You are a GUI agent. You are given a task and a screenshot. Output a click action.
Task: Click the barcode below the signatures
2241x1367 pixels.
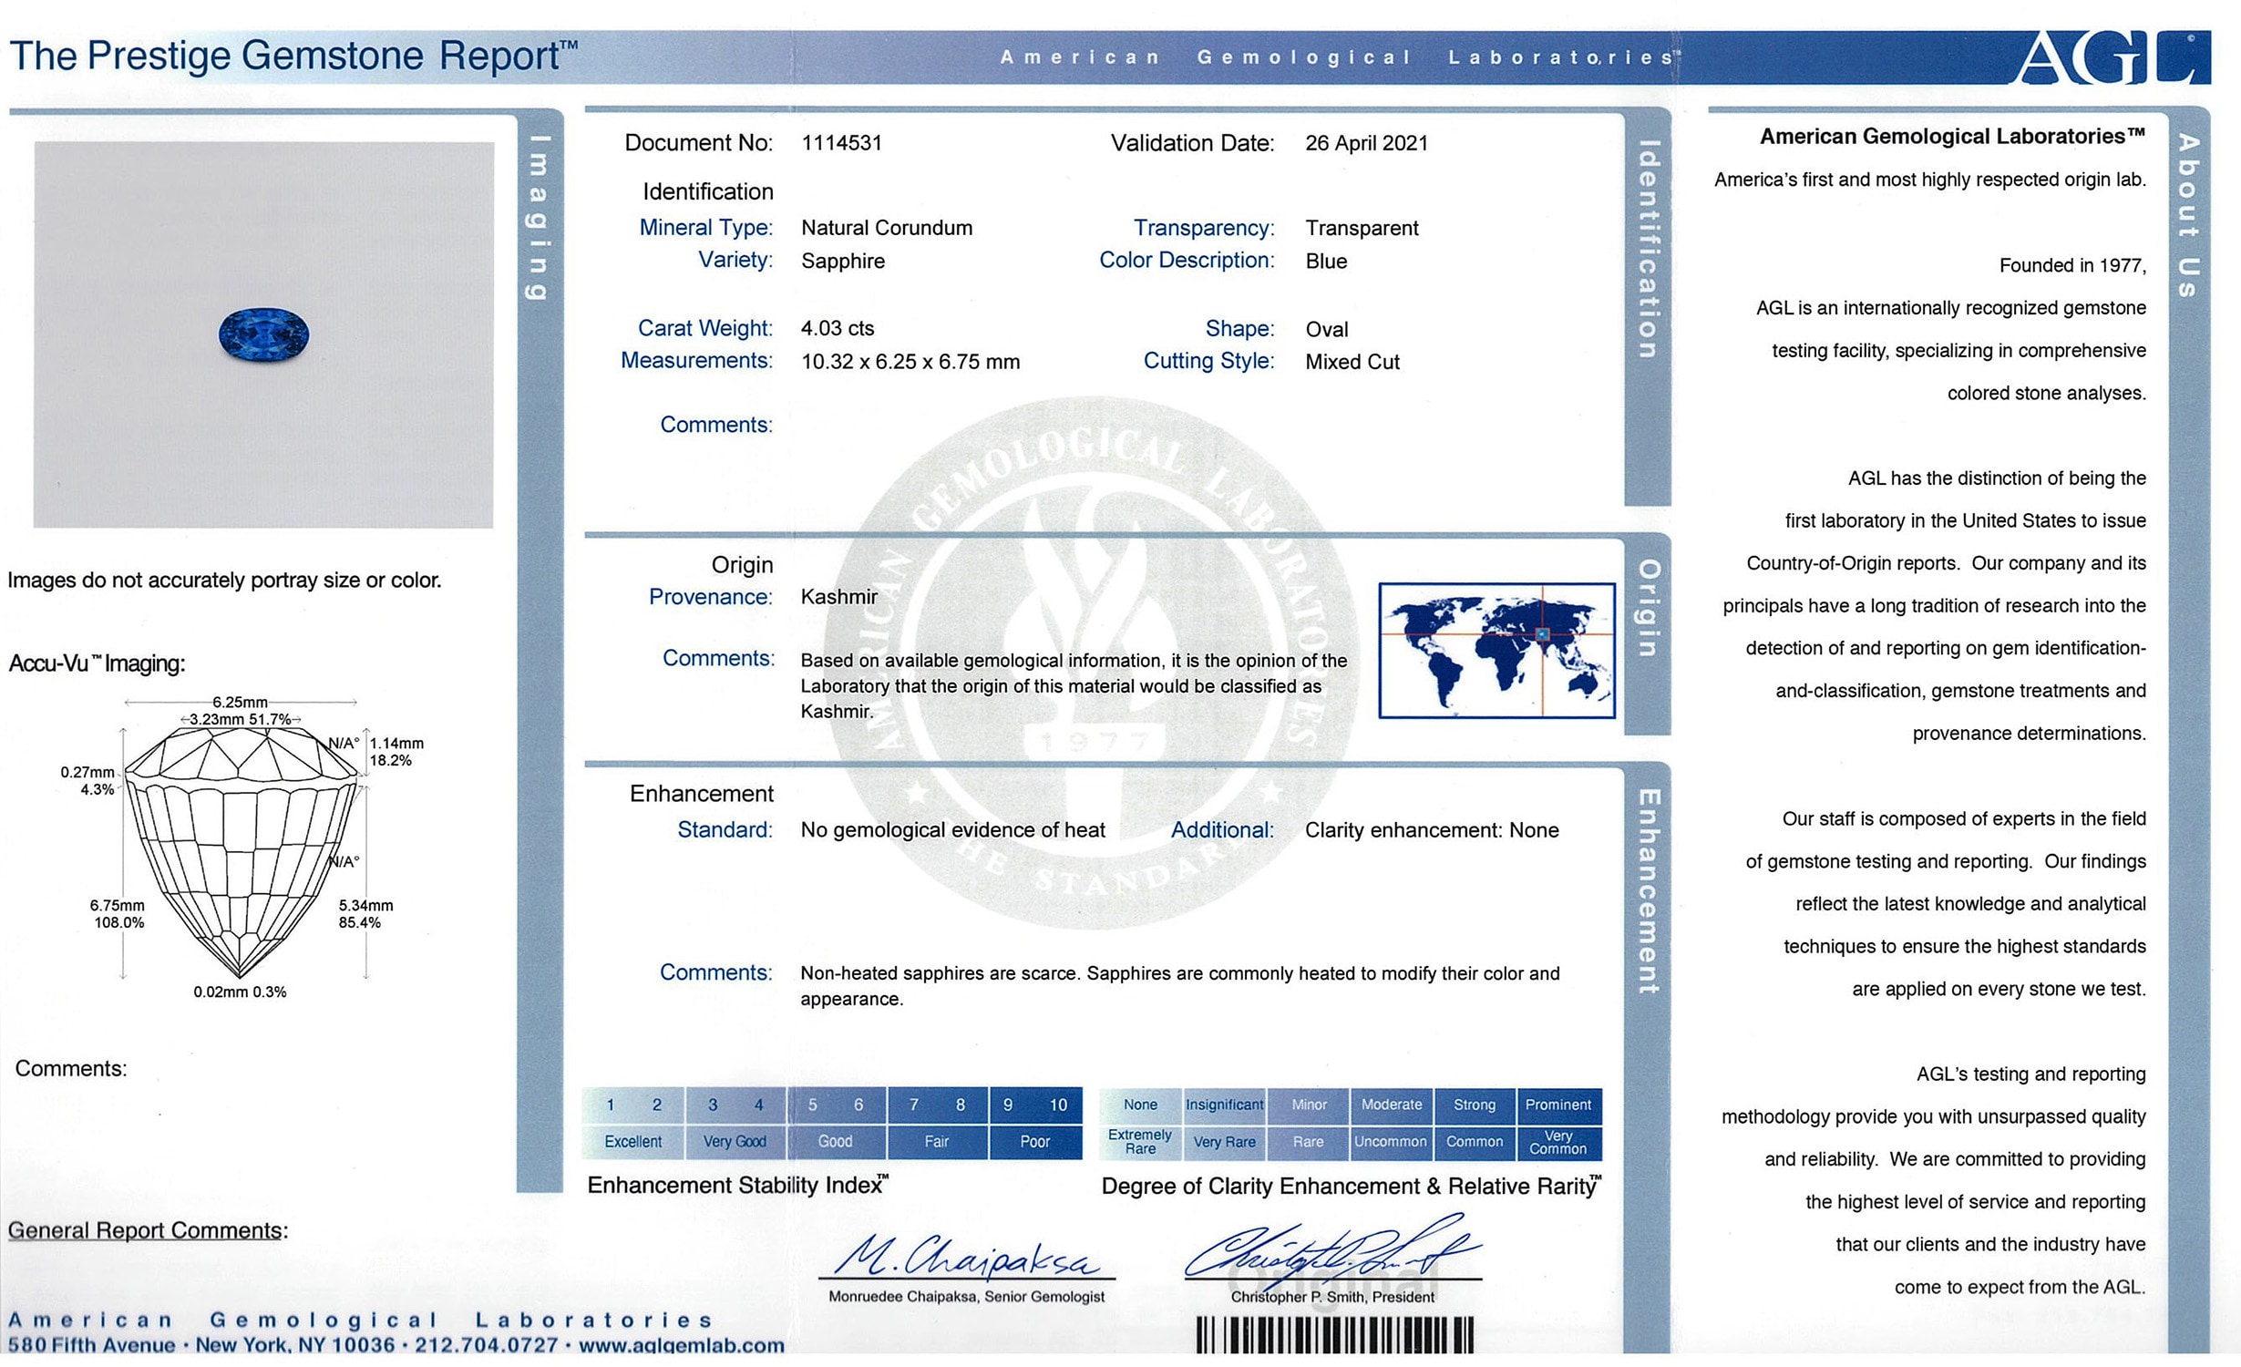(1333, 1335)
